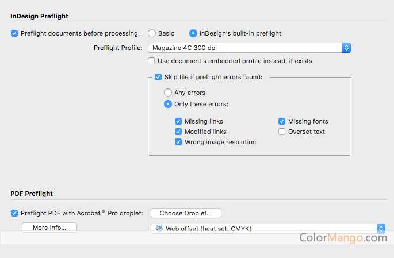Click the Choose Droplet button
This screenshot has width=394, height=258.
tap(186, 213)
